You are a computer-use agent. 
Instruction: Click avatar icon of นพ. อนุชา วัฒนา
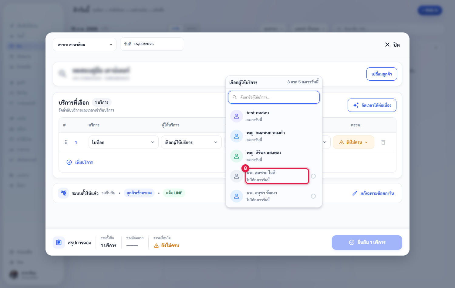point(237,196)
